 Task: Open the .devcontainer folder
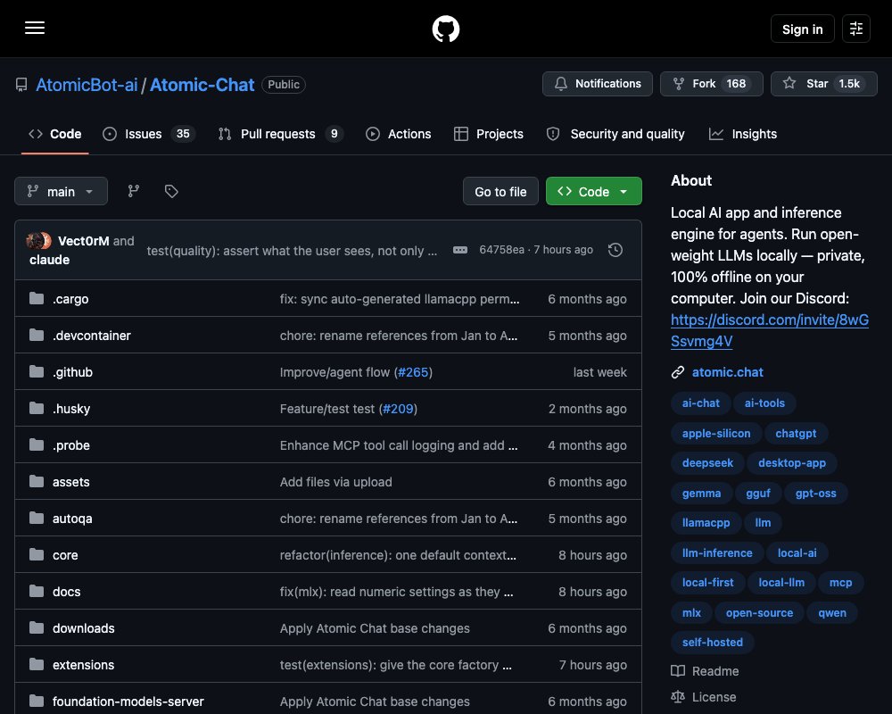[x=92, y=336]
